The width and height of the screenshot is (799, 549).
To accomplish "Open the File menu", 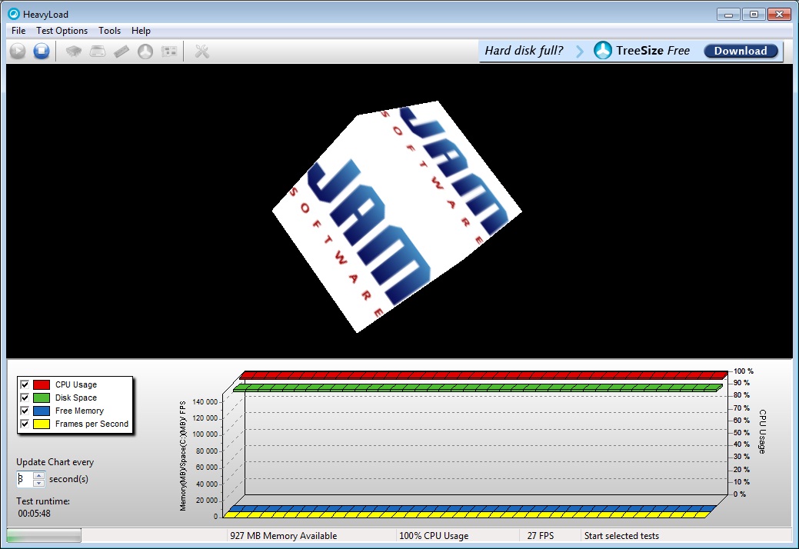I will coord(18,31).
